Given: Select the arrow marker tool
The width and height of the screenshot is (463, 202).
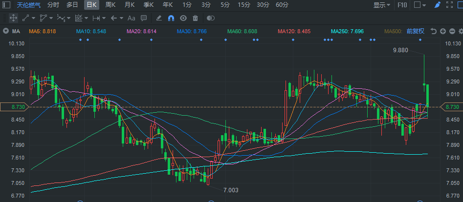Looking at the screenshot, I should click(114, 18).
